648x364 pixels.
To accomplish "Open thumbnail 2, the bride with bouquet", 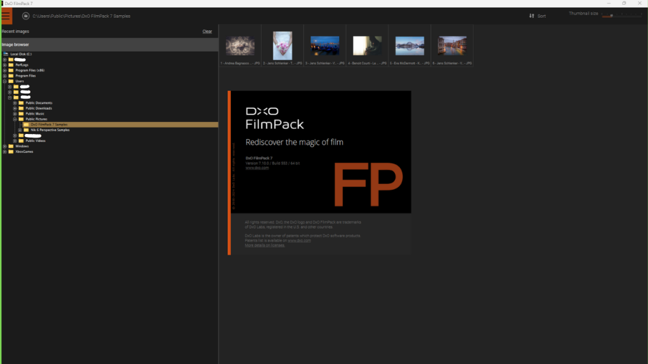I will tap(283, 45).
